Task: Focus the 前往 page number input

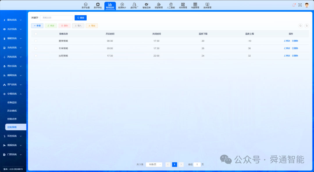Action: click(197, 165)
